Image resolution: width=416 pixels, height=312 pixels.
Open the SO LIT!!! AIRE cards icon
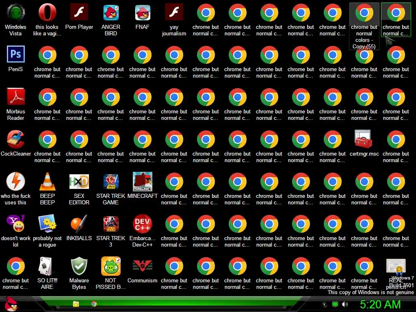click(47, 266)
